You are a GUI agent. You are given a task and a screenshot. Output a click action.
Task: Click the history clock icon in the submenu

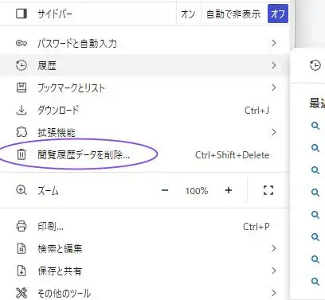point(315,65)
